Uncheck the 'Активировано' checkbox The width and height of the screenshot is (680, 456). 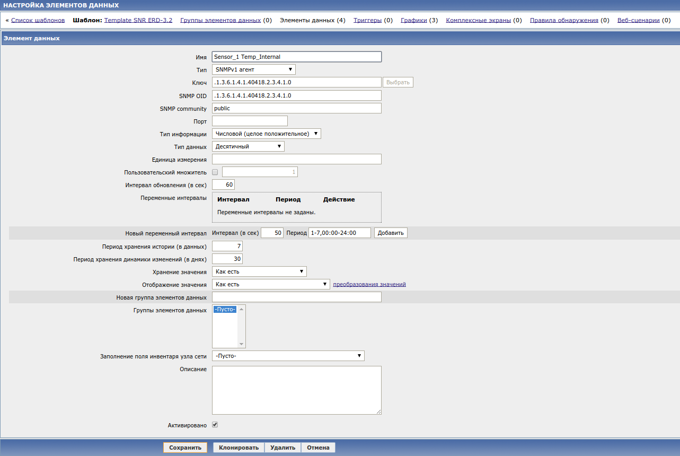coord(215,425)
